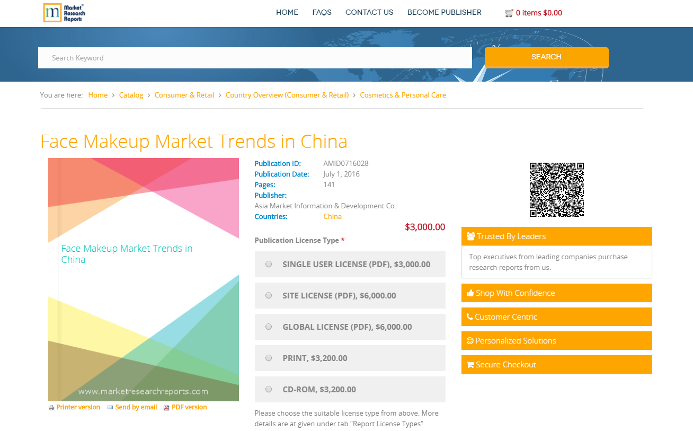Click the cart icon in Secure Checkout
This screenshot has height=431, width=693.
pyautogui.click(x=470, y=365)
